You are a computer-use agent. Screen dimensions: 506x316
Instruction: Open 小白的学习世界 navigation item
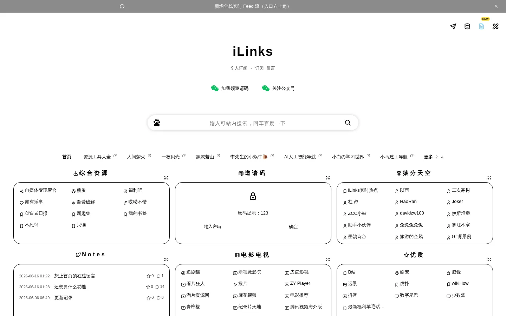click(351, 157)
